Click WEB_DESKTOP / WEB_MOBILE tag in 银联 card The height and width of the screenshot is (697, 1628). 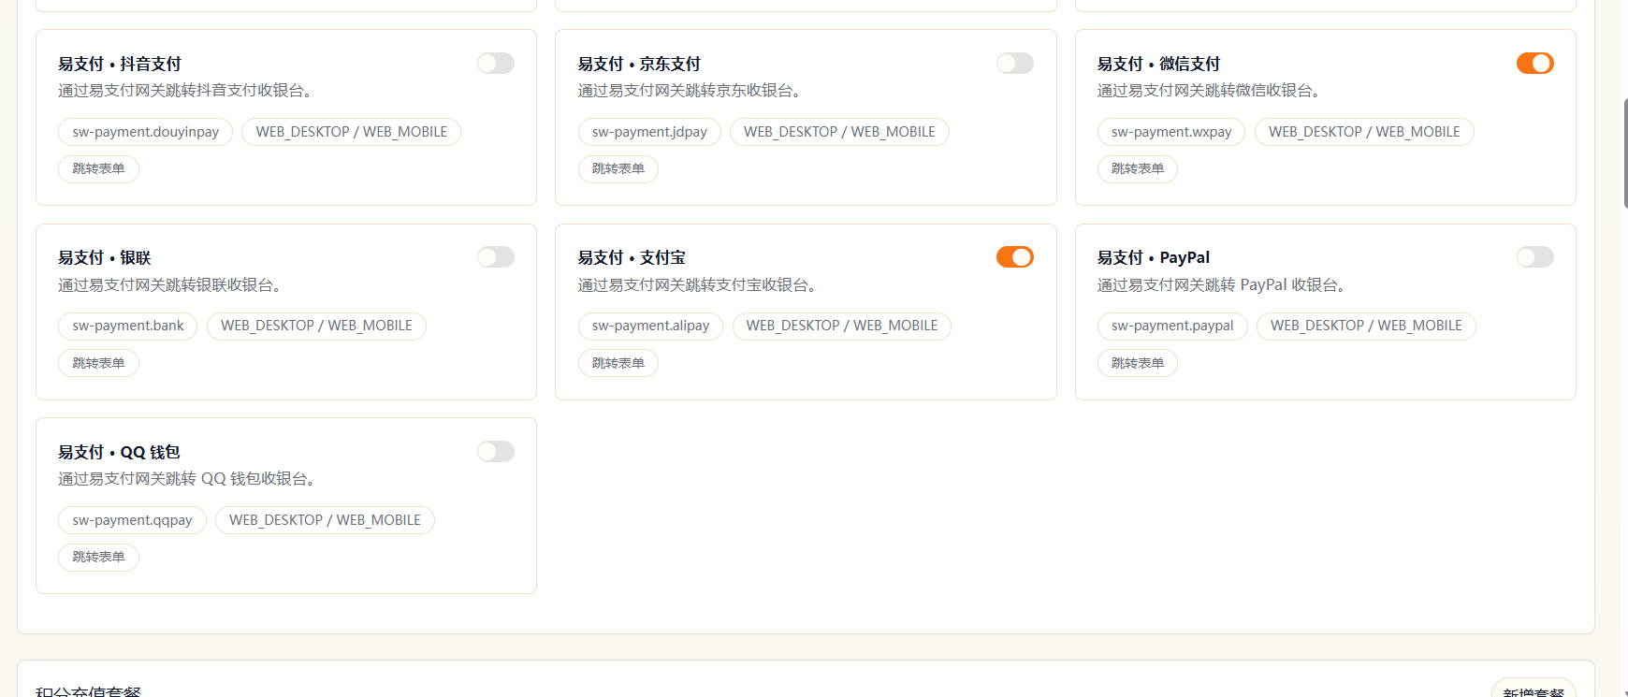(x=316, y=326)
